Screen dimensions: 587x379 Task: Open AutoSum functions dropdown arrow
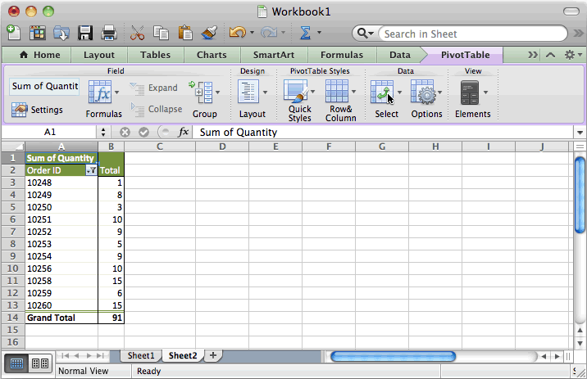pos(320,33)
